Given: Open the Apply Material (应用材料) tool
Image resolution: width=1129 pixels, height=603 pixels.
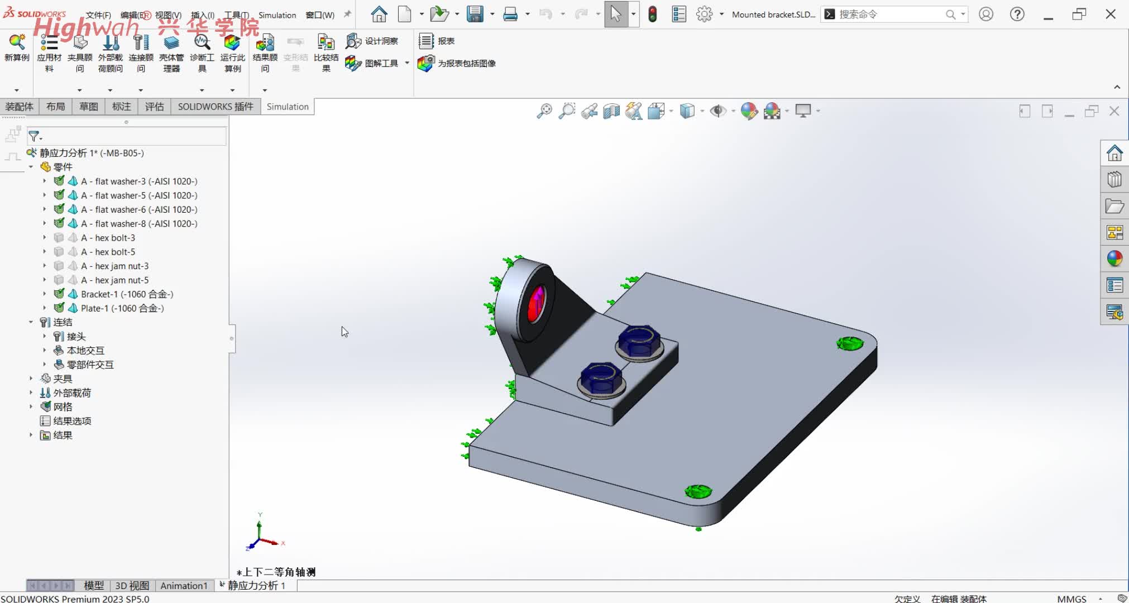Looking at the screenshot, I should [x=49, y=42].
